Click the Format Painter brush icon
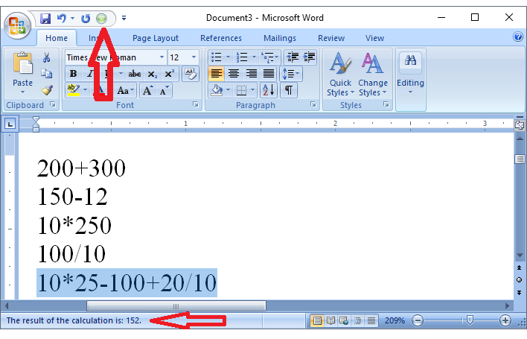The image size is (527, 339). (x=47, y=90)
